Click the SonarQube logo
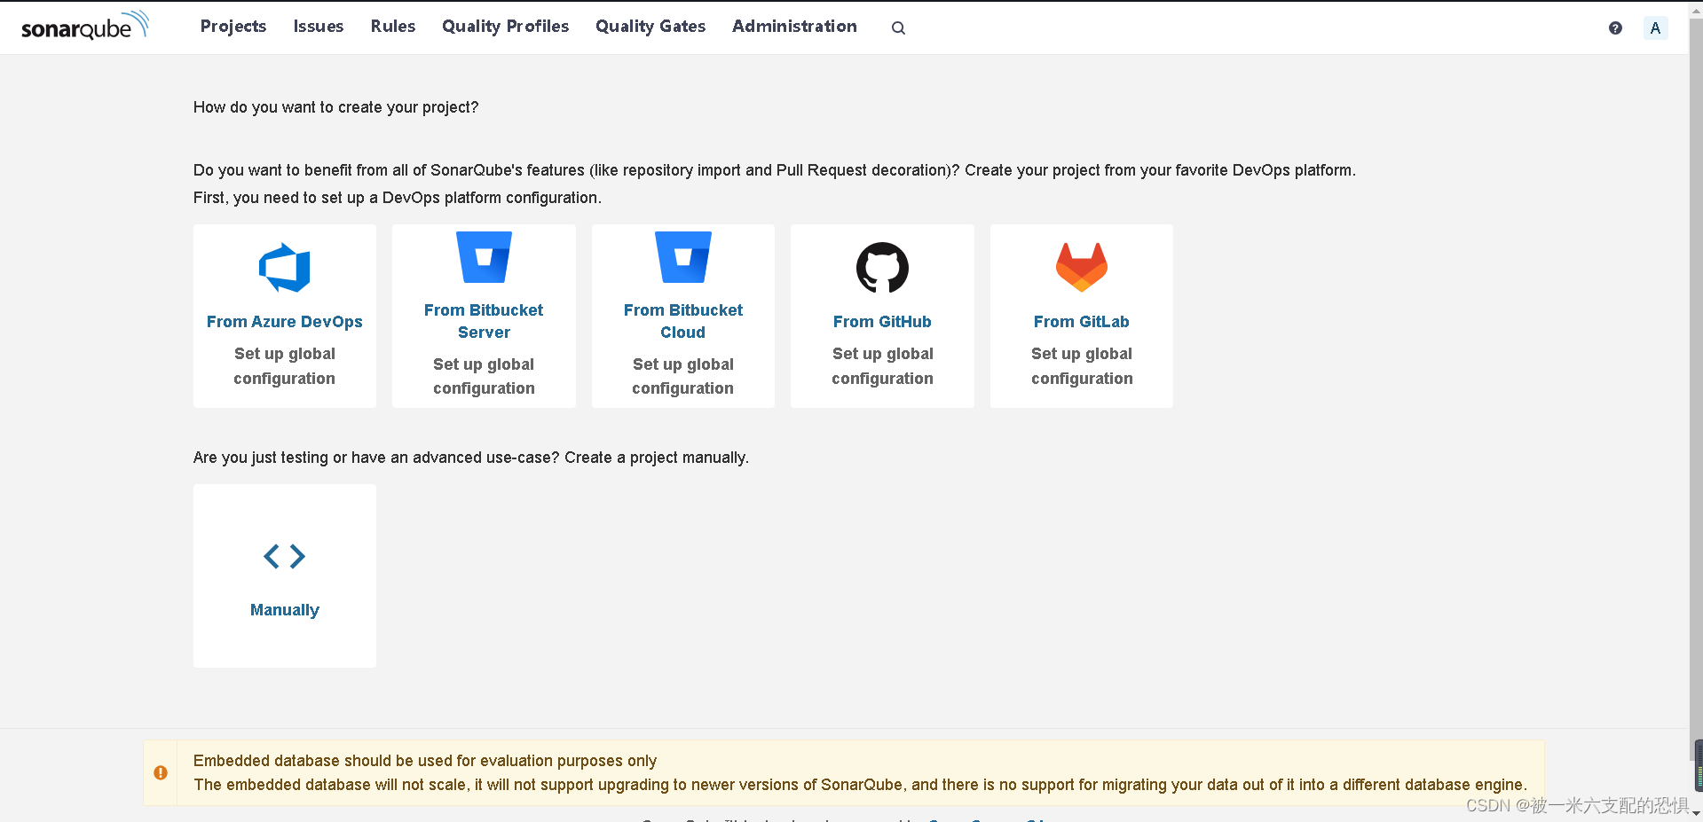This screenshot has height=822, width=1703. 85,27
